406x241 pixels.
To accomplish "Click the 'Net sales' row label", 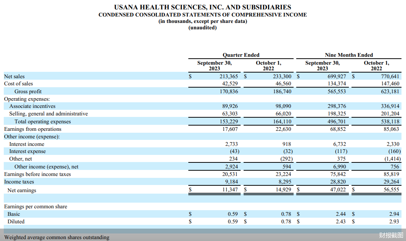I will point(14,76).
